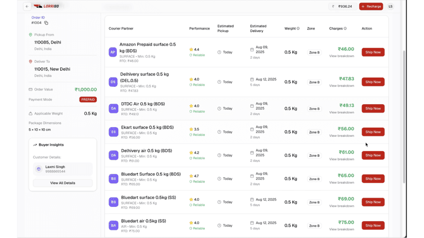This screenshot has height=238, width=424.
Task: Click the Bluedart Surface BDS courier avatar
Action: (113, 179)
